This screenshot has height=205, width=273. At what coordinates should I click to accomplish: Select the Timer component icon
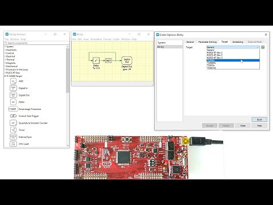(13, 130)
